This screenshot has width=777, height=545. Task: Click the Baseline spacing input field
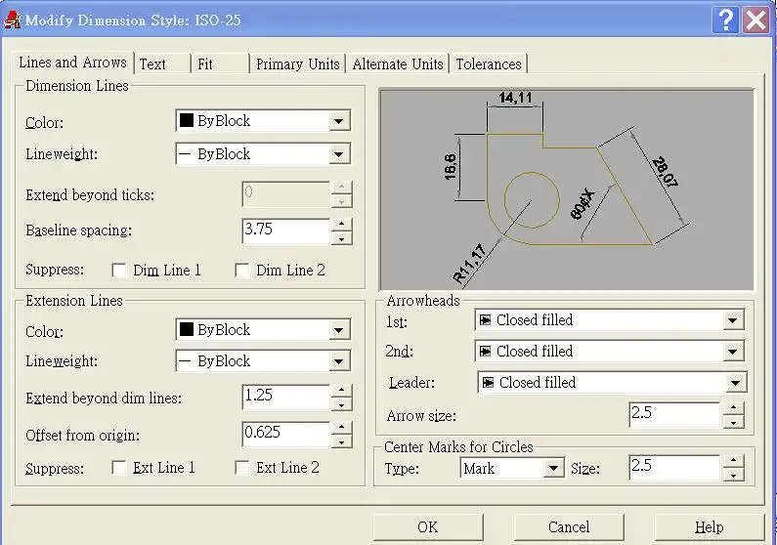[x=286, y=231]
